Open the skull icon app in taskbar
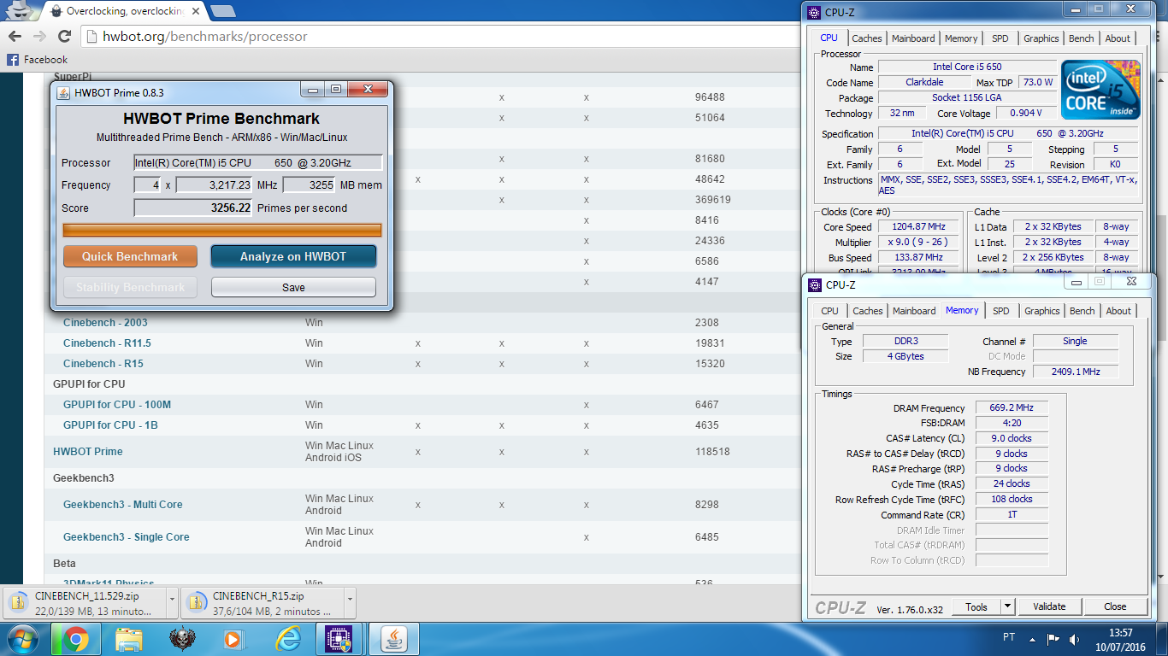The image size is (1168, 656). pos(180,639)
